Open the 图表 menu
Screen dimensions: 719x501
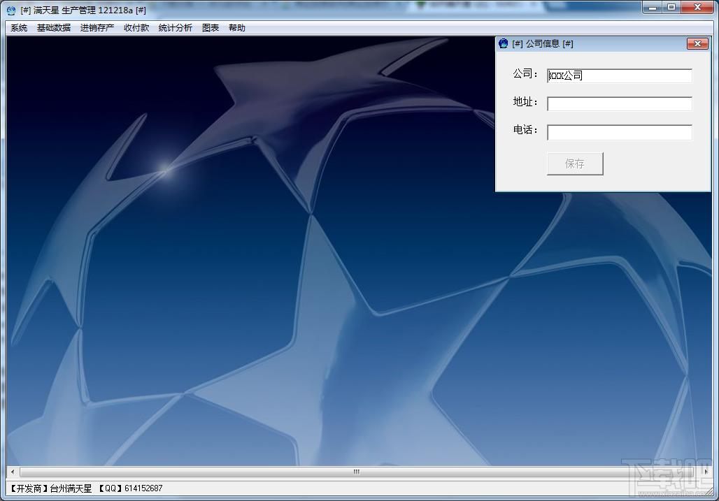211,28
